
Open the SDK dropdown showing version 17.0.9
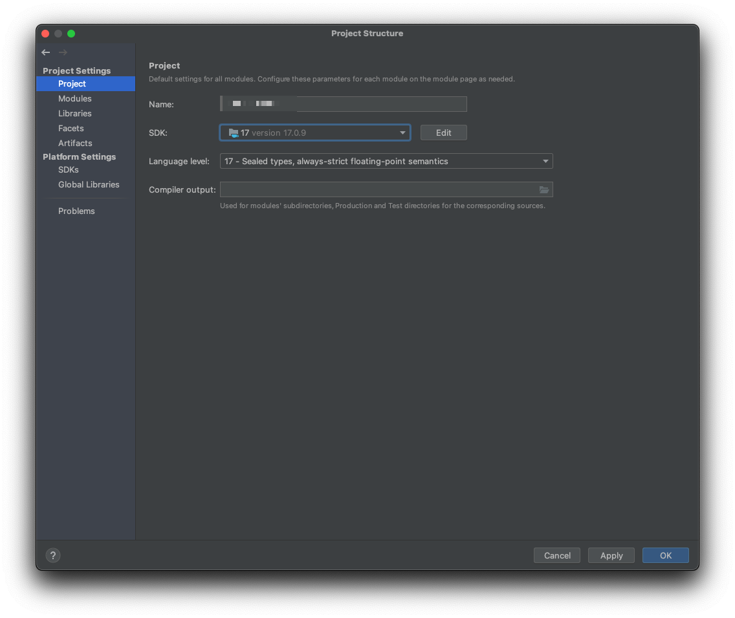(x=315, y=133)
